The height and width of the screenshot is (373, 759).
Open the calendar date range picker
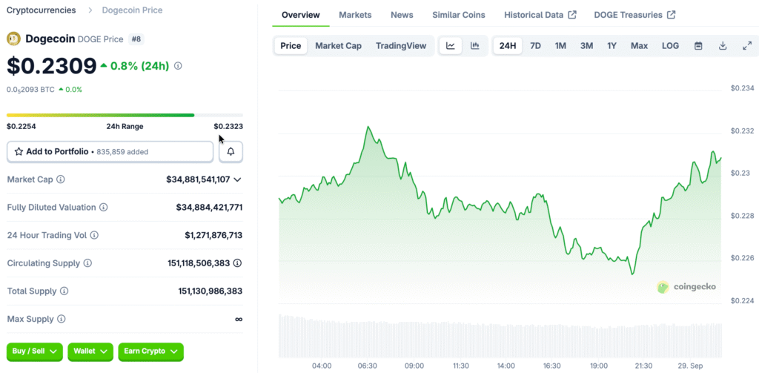[698, 46]
